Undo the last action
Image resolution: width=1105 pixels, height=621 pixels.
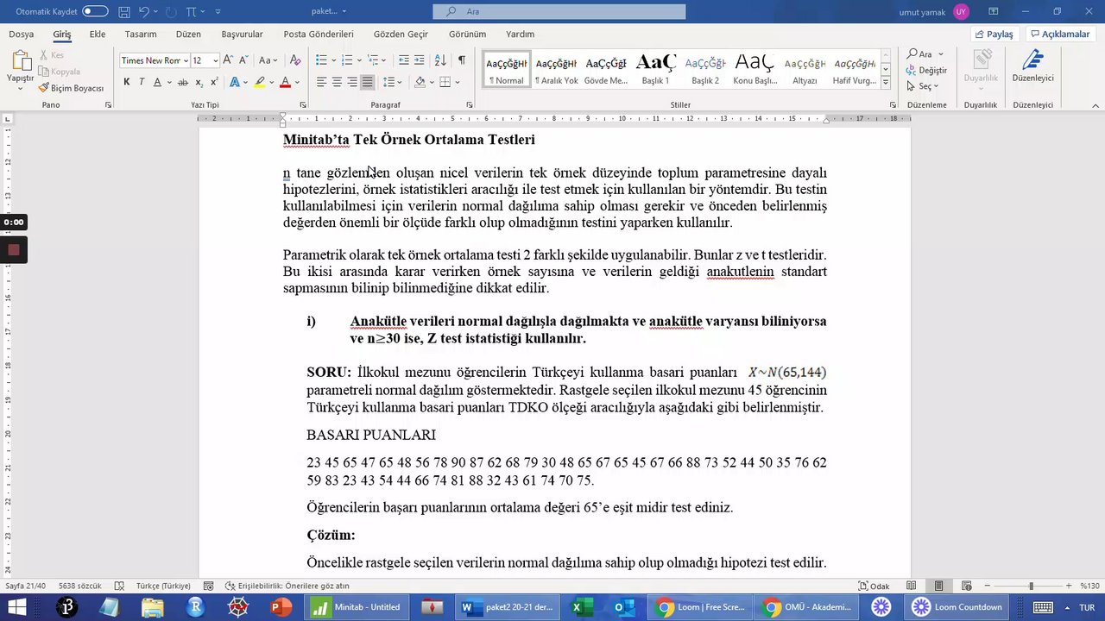pyautogui.click(x=144, y=11)
